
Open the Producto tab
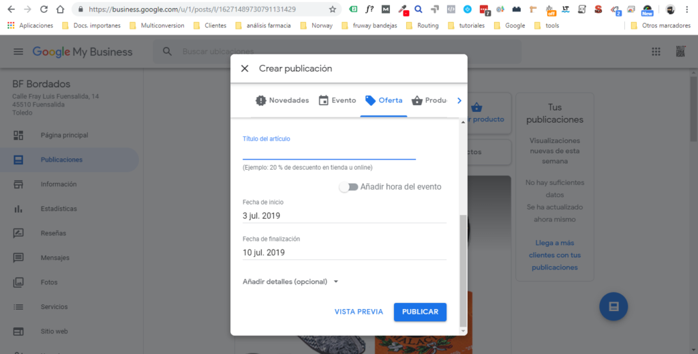429,101
